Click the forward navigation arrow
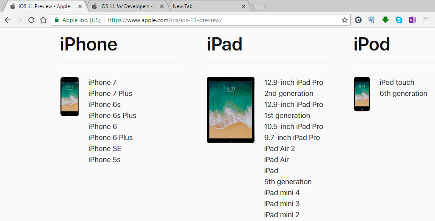The image size is (435, 221). point(19,20)
